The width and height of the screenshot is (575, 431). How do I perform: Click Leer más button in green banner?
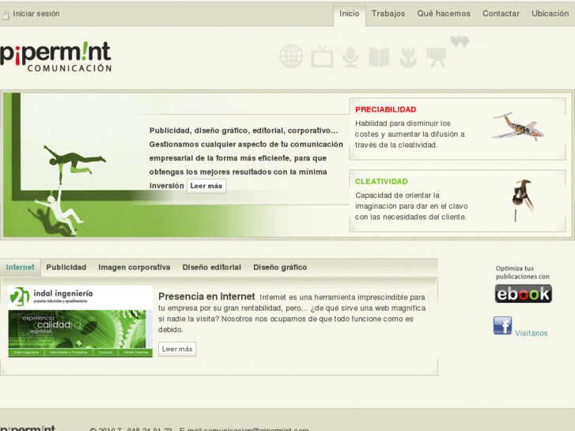click(x=206, y=186)
